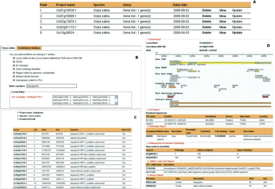Image resolution: width=275 pixels, height=189 pixels.
Task: Update project Os10g36924
Action: coord(237,33)
